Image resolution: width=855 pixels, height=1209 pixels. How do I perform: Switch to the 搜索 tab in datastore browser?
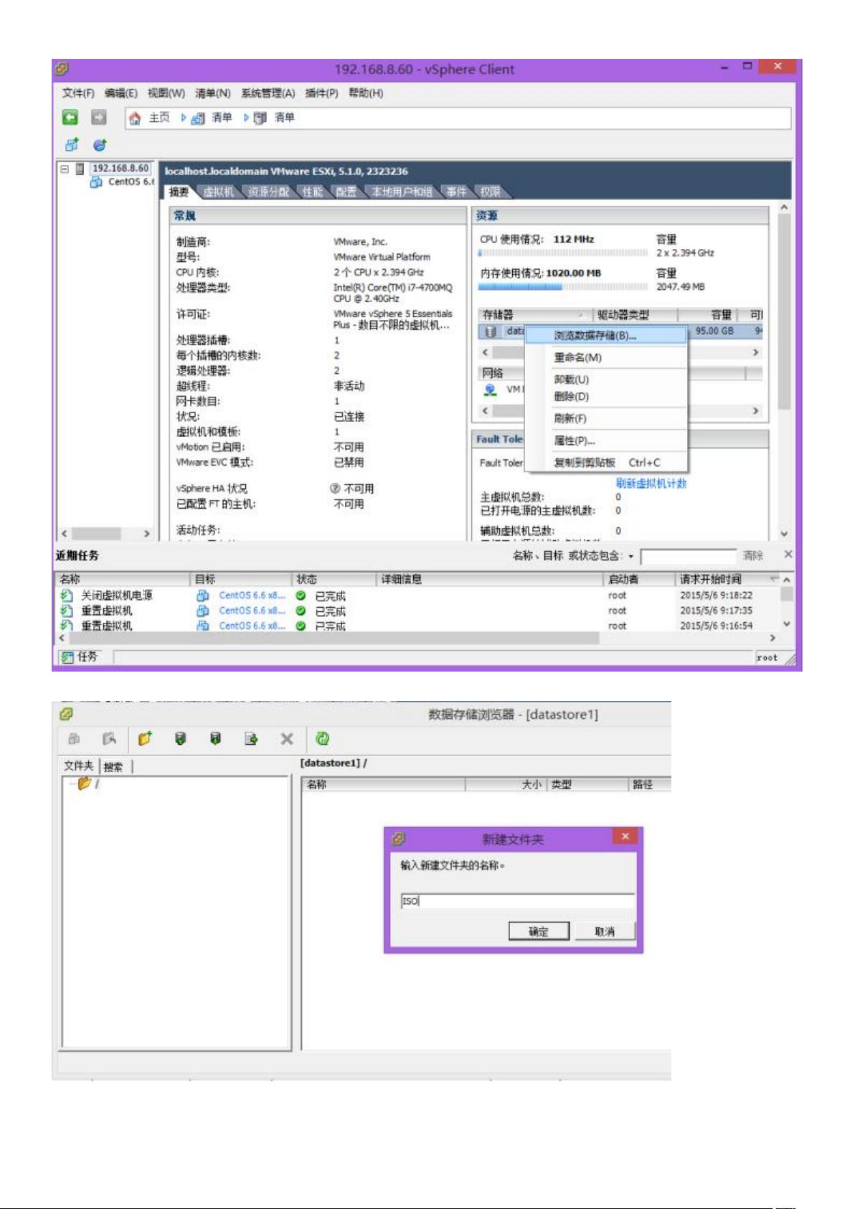(x=113, y=767)
